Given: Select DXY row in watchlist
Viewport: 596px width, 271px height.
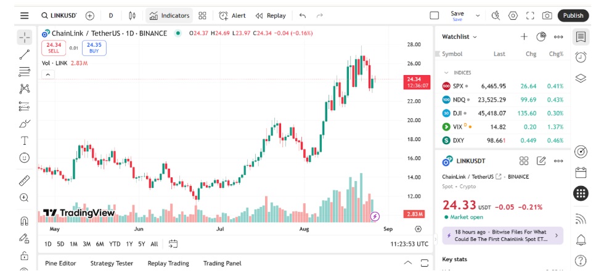Looking at the screenshot, I should pyautogui.click(x=502, y=140).
